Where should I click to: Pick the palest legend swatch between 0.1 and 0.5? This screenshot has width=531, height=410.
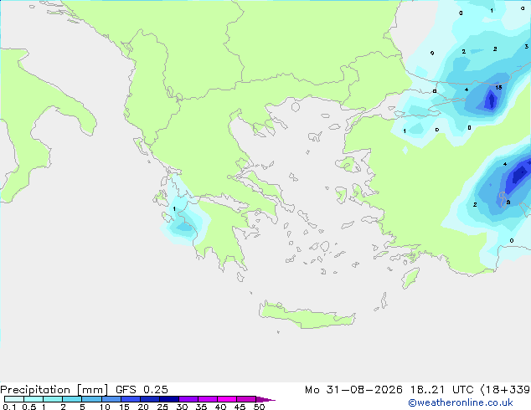[x=14, y=399]
